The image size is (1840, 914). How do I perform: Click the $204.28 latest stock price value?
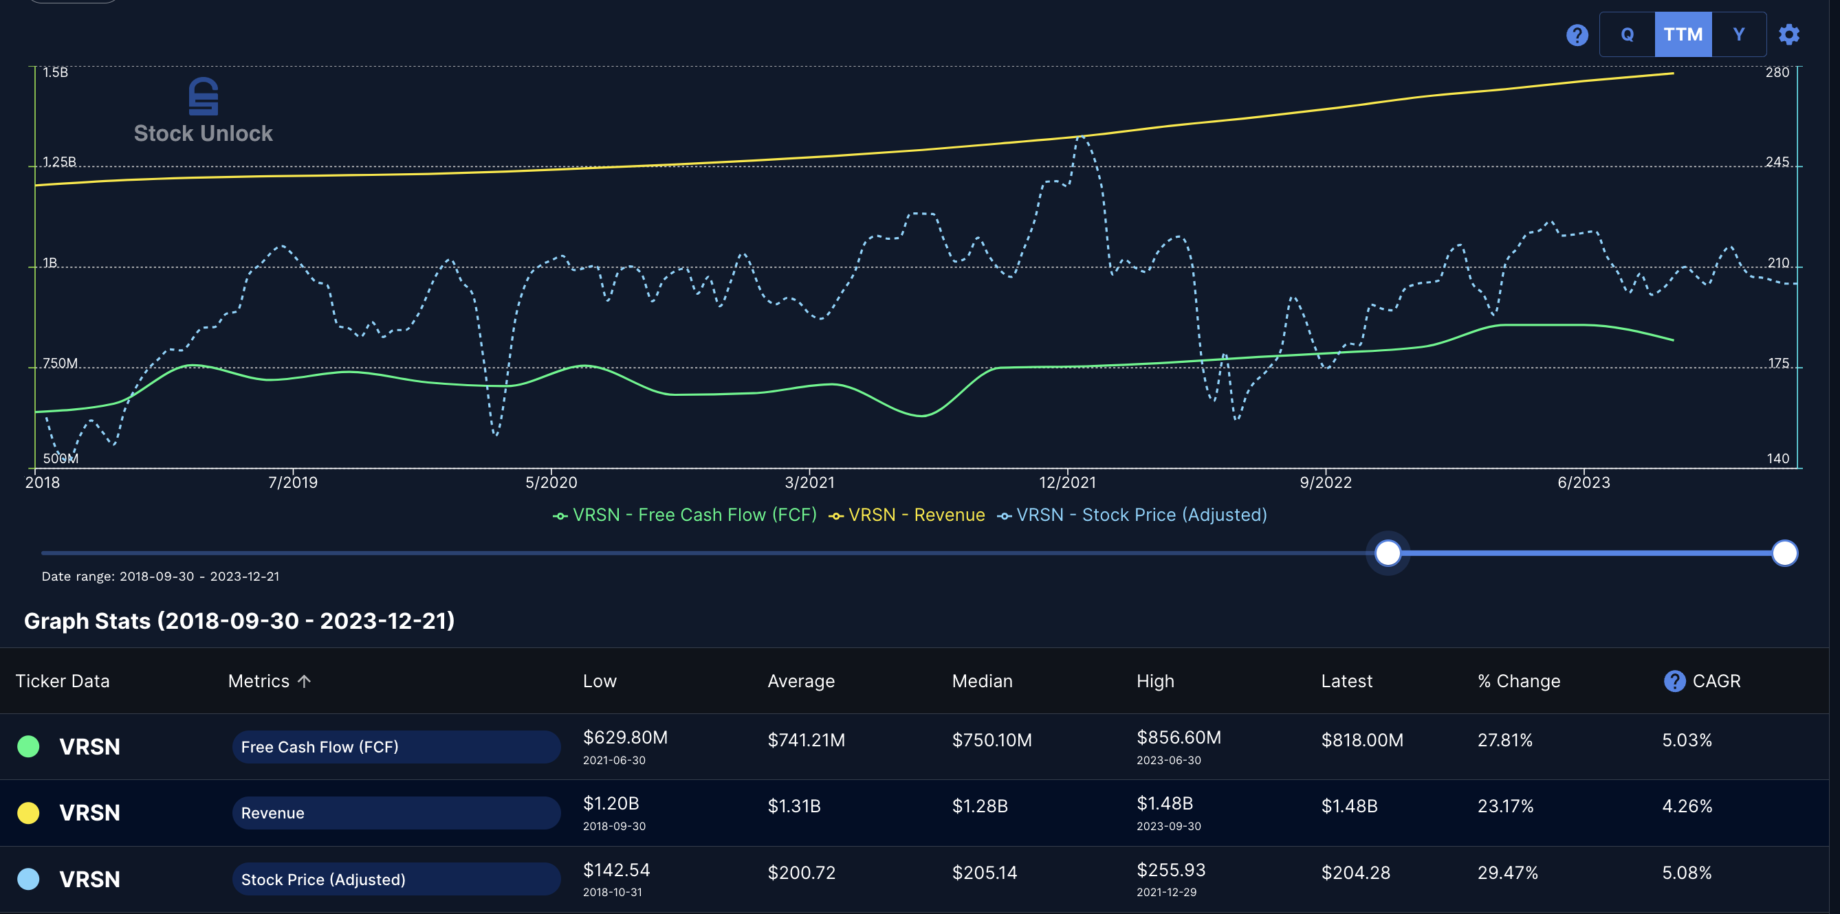tap(1356, 873)
